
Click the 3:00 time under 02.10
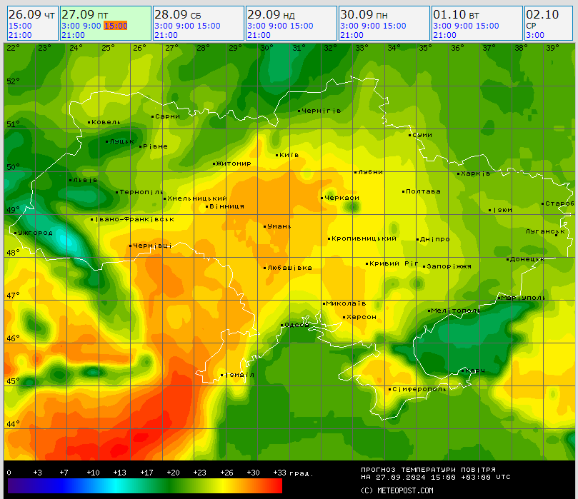[x=534, y=35]
